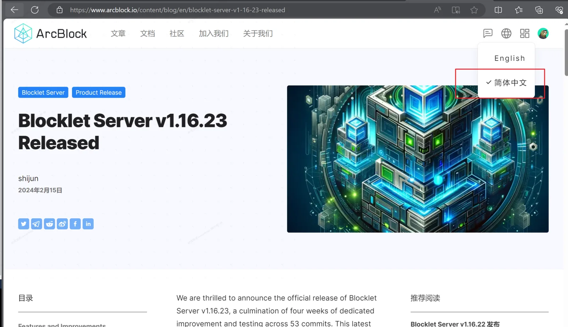Viewport: 568px width, 327px height.
Task: Share article on Weibo
Action: tap(62, 224)
